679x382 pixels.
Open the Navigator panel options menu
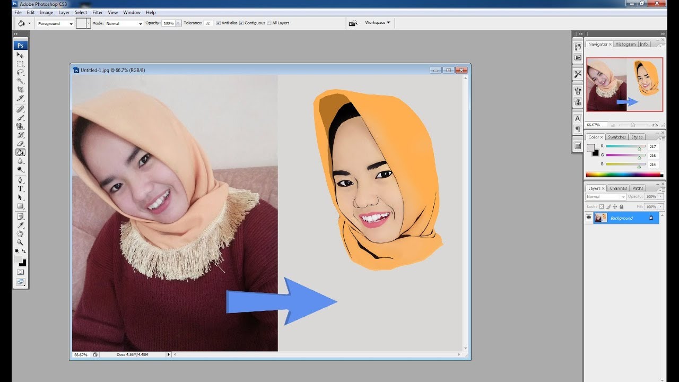coord(662,45)
